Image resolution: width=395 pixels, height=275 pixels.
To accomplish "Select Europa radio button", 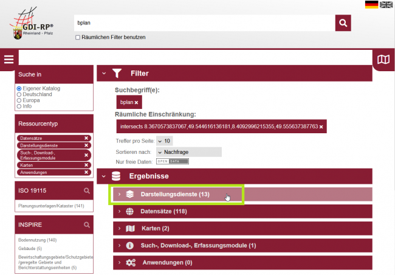I will (19, 100).
